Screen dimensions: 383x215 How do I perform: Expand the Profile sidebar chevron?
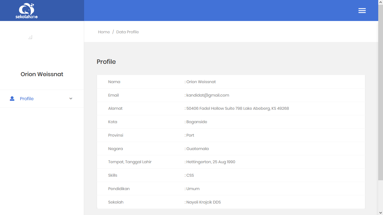pyautogui.click(x=71, y=99)
